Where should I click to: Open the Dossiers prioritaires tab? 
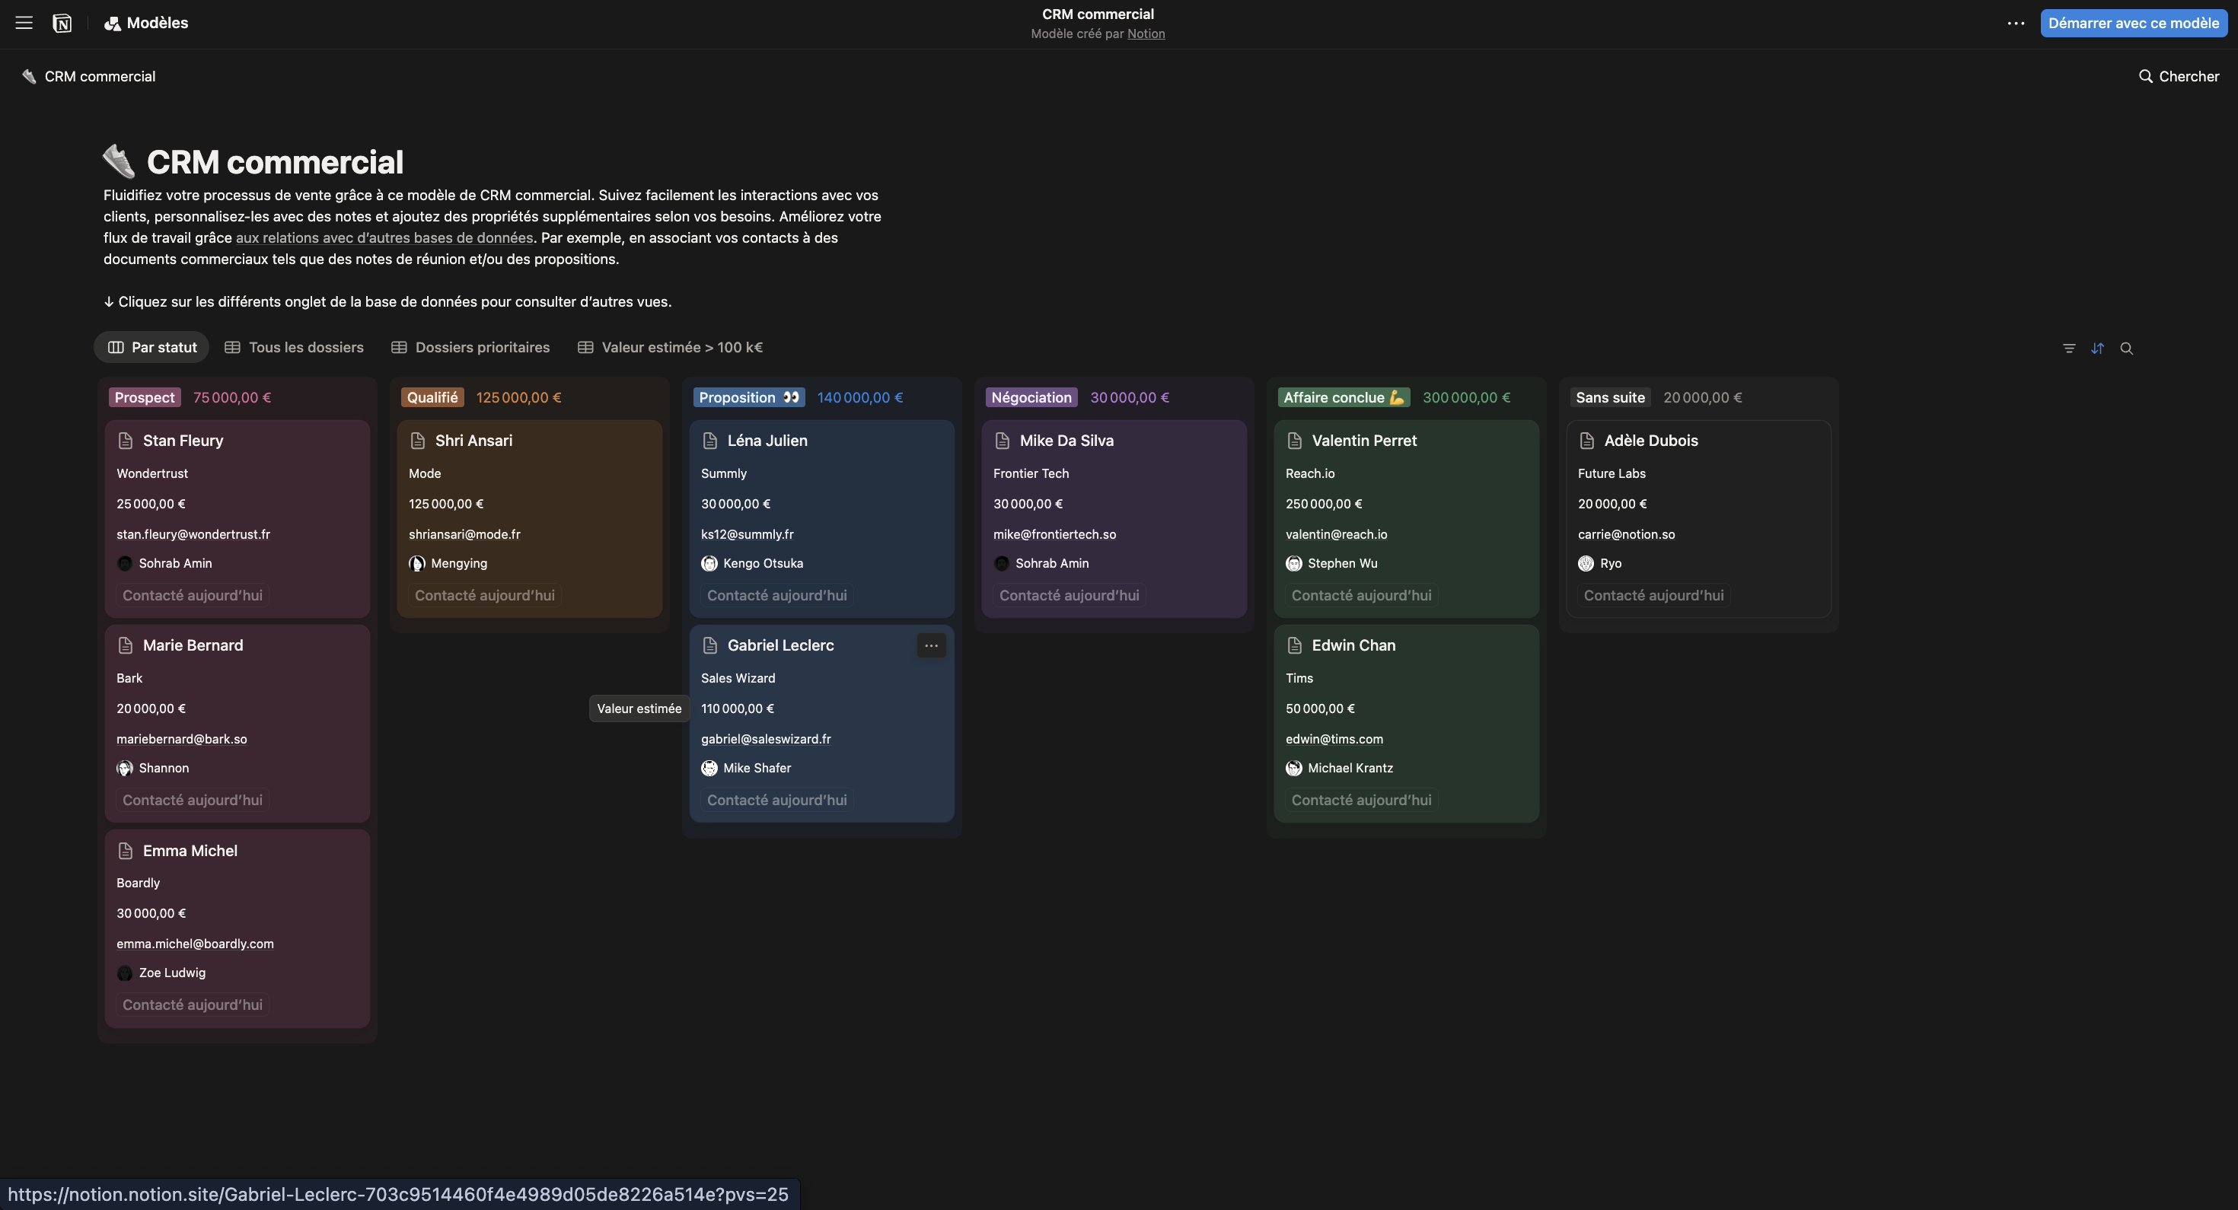point(470,348)
